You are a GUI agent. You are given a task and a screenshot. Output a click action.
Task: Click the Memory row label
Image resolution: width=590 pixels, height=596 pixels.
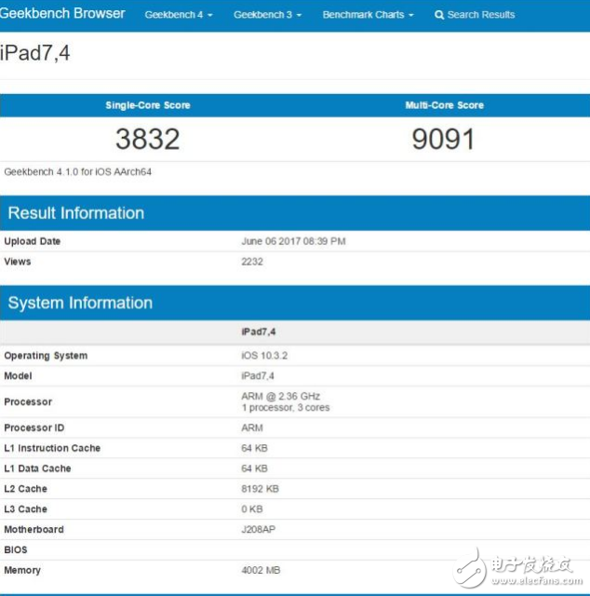(22, 570)
